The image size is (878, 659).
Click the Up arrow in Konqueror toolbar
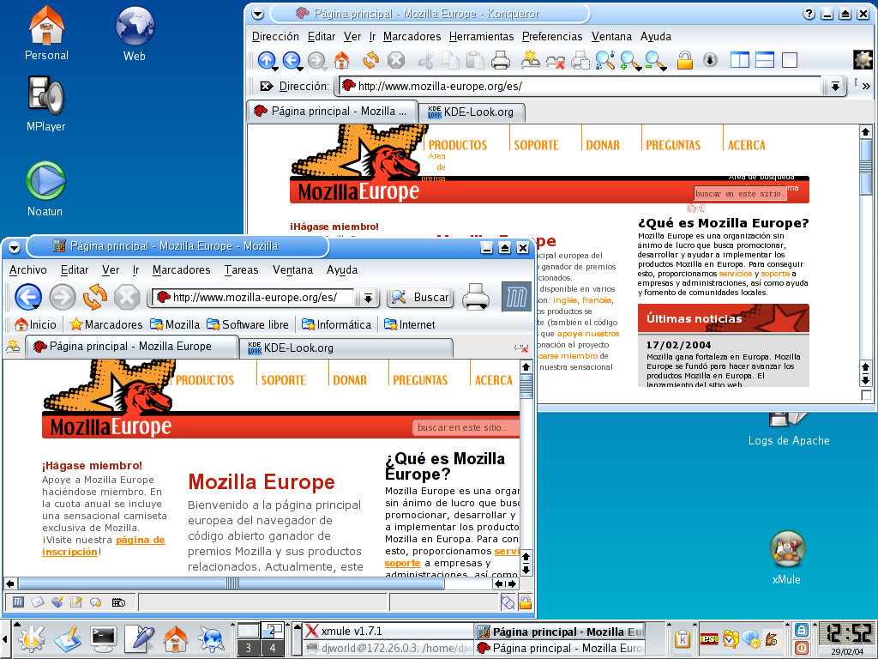click(x=267, y=60)
